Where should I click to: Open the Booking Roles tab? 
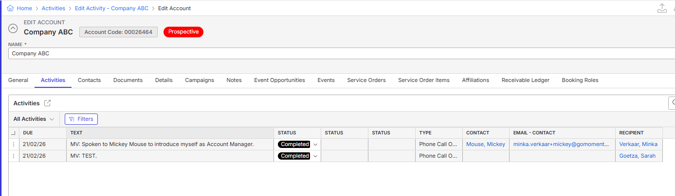[x=580, y=80]
